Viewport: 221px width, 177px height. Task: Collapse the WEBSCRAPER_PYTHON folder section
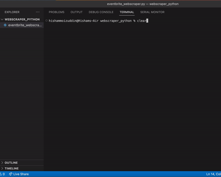click(3, 19)
